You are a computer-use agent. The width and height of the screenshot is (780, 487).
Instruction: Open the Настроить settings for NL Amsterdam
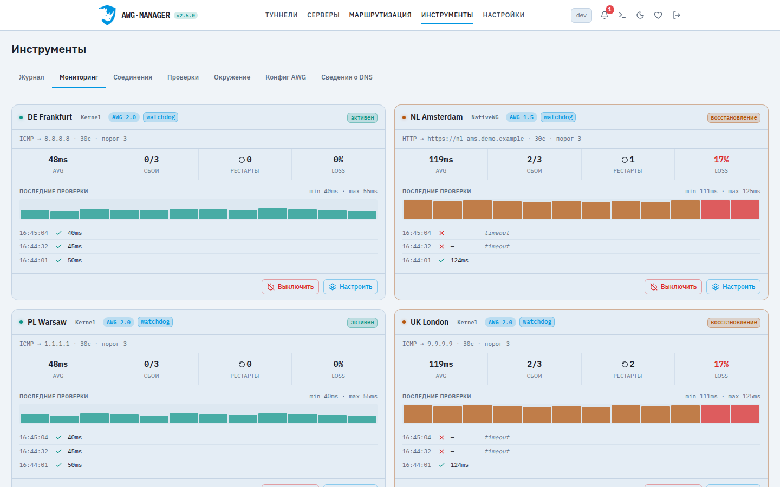click(x=733, y=287)
